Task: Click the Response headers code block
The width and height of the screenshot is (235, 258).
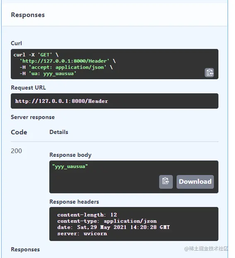Action: [134, 224]
